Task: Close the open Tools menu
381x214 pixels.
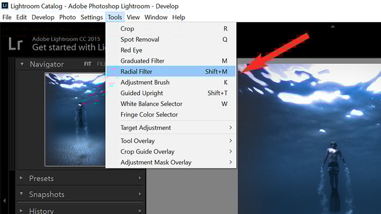Action: pos(115,17)
